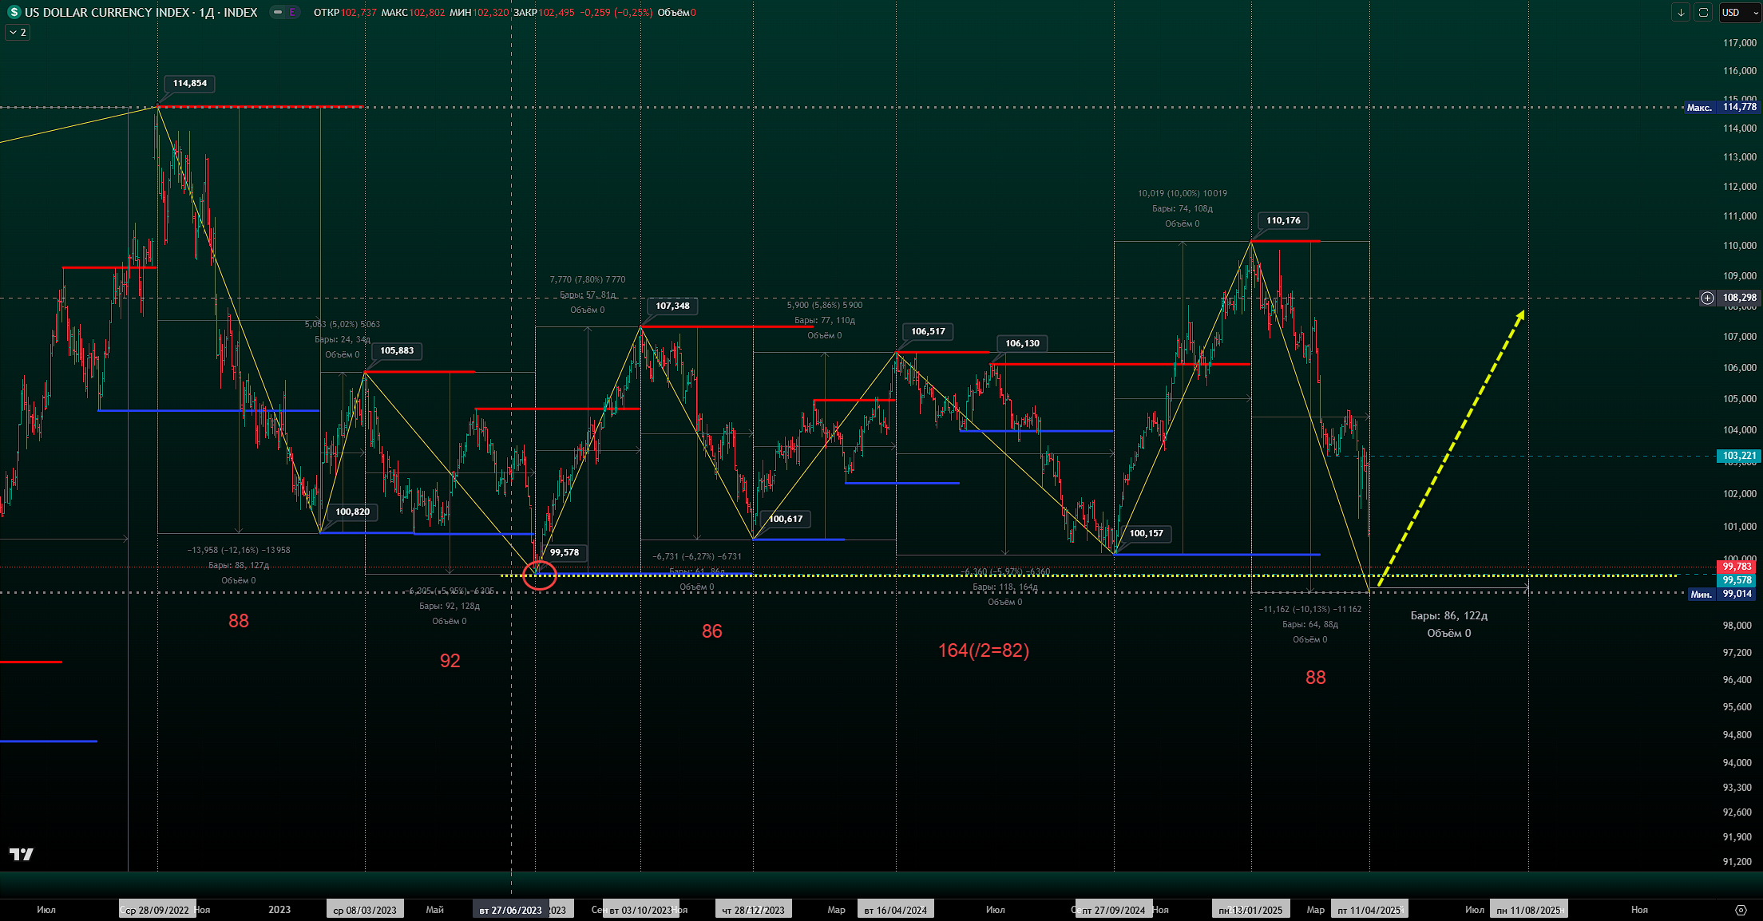Select the 114,854 price callout
This screenshot has height=921, width=1763.
point(190,83)
